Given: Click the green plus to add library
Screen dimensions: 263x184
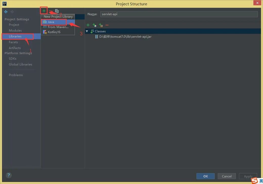Looking at the screenshot, I should 44,11.
